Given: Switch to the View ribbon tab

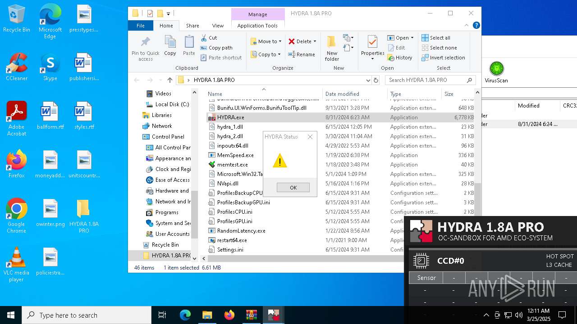Looking at the screenshot, I should pos(218,26).
